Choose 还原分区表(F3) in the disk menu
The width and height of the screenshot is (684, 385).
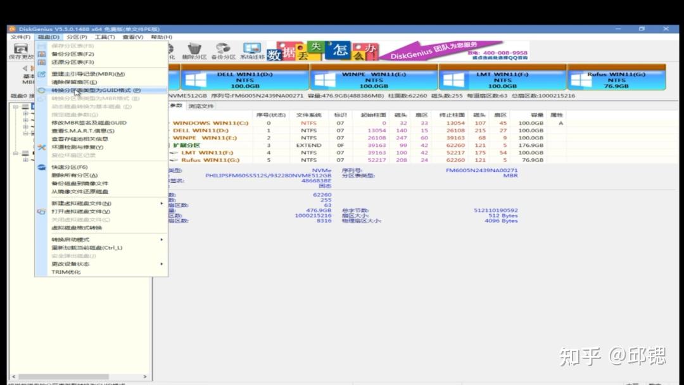101,62
